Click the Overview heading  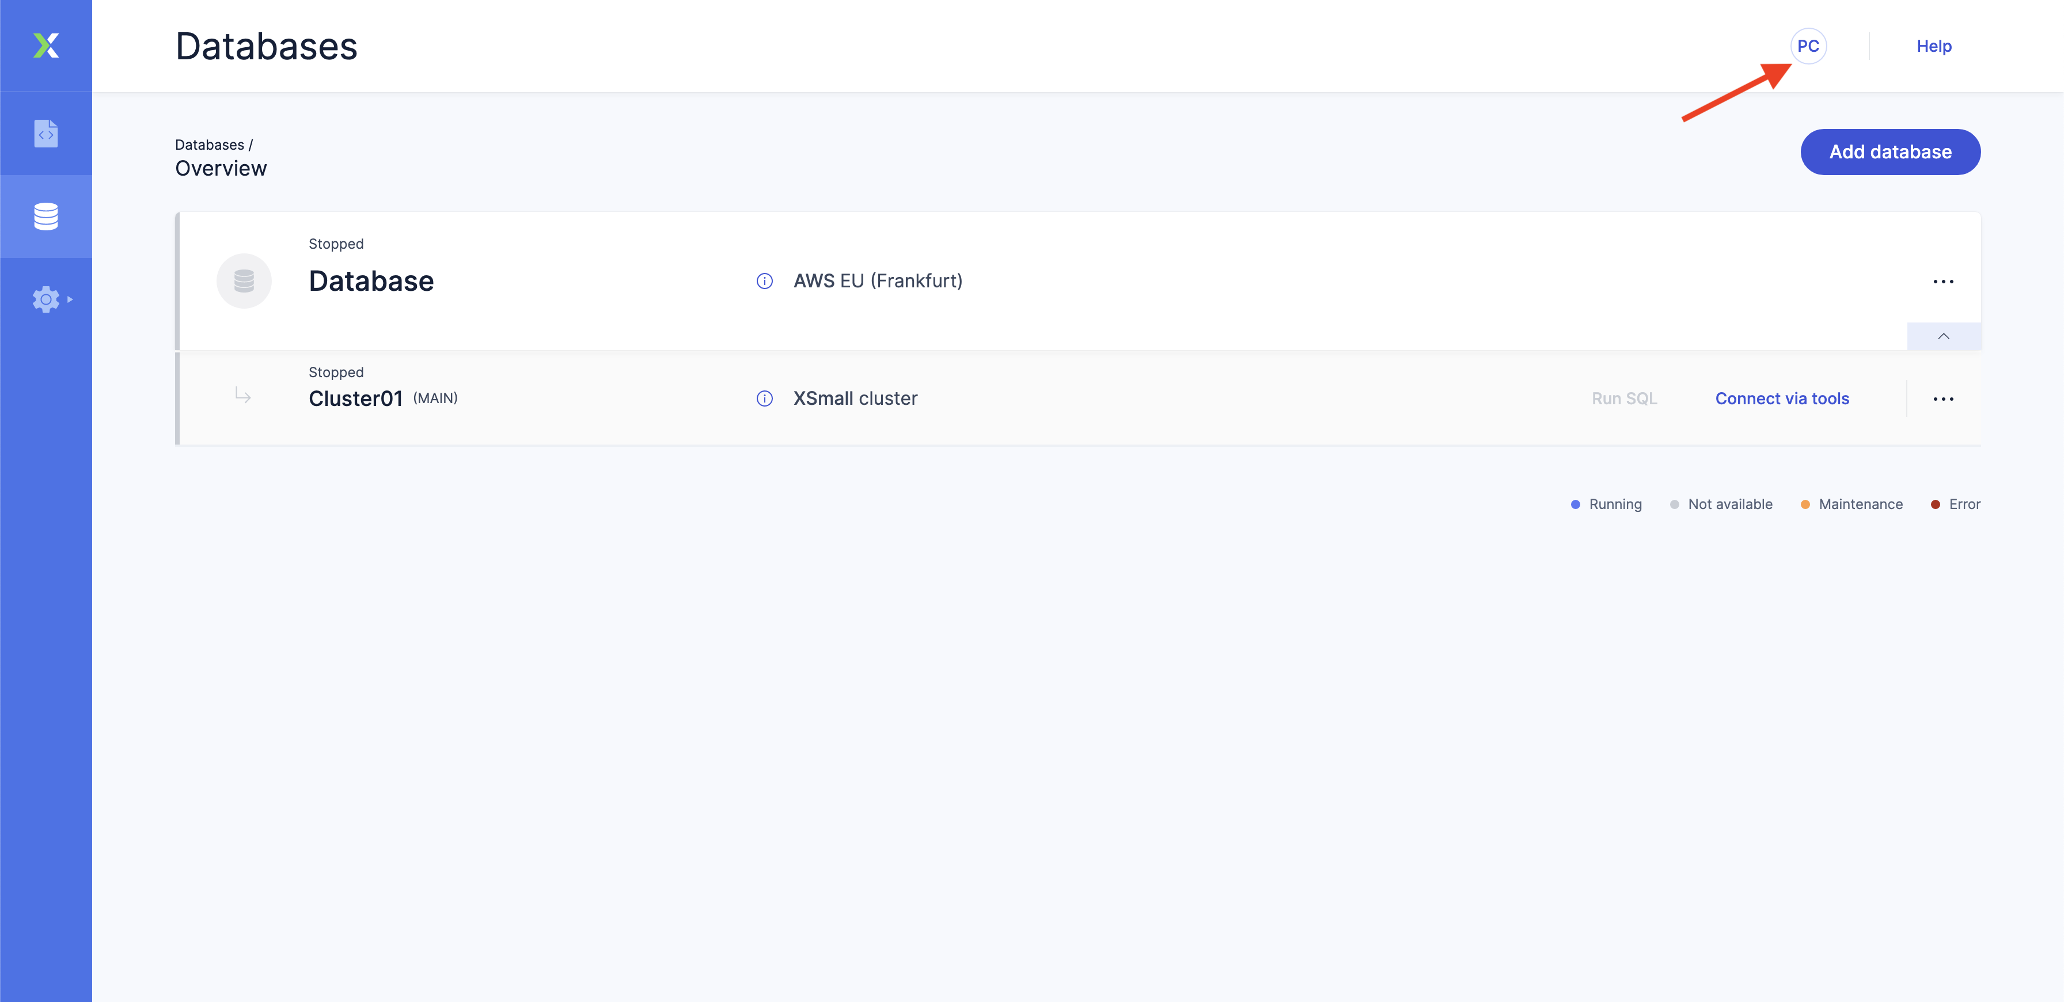221,168
